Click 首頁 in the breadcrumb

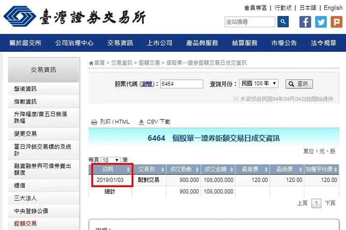point(100,63)
